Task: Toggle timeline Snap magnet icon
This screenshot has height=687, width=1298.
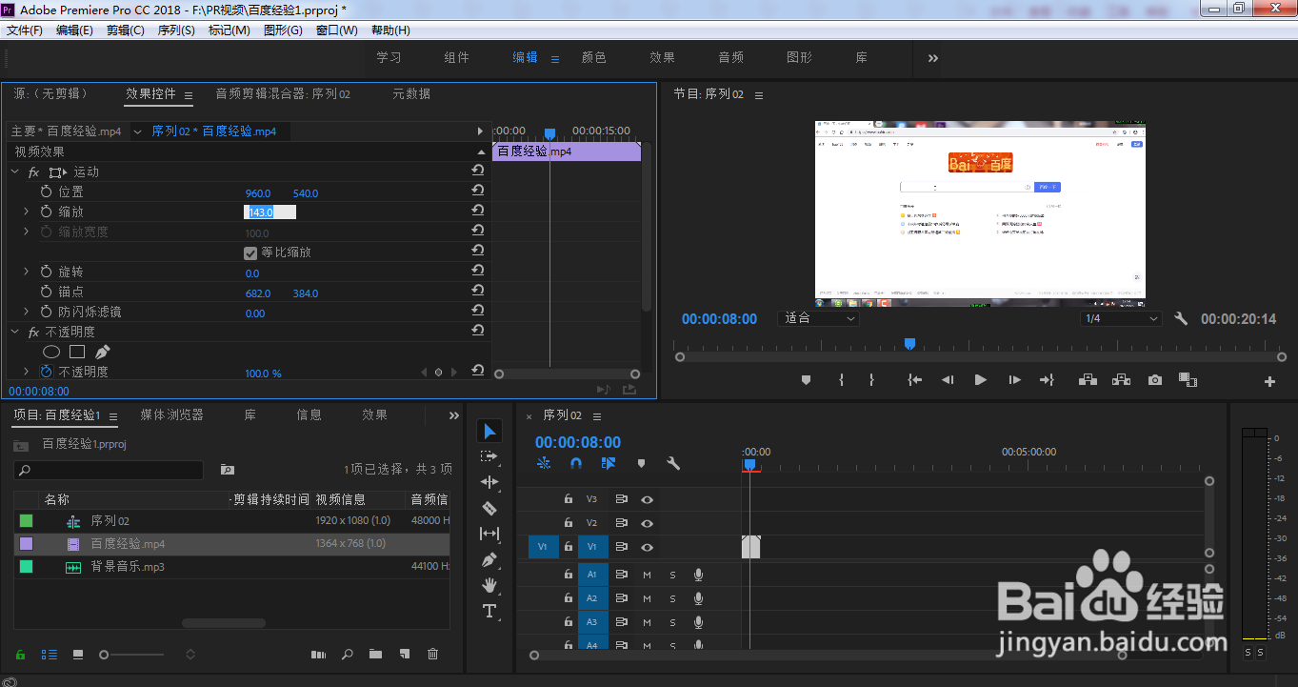Action: coord(575,463)
